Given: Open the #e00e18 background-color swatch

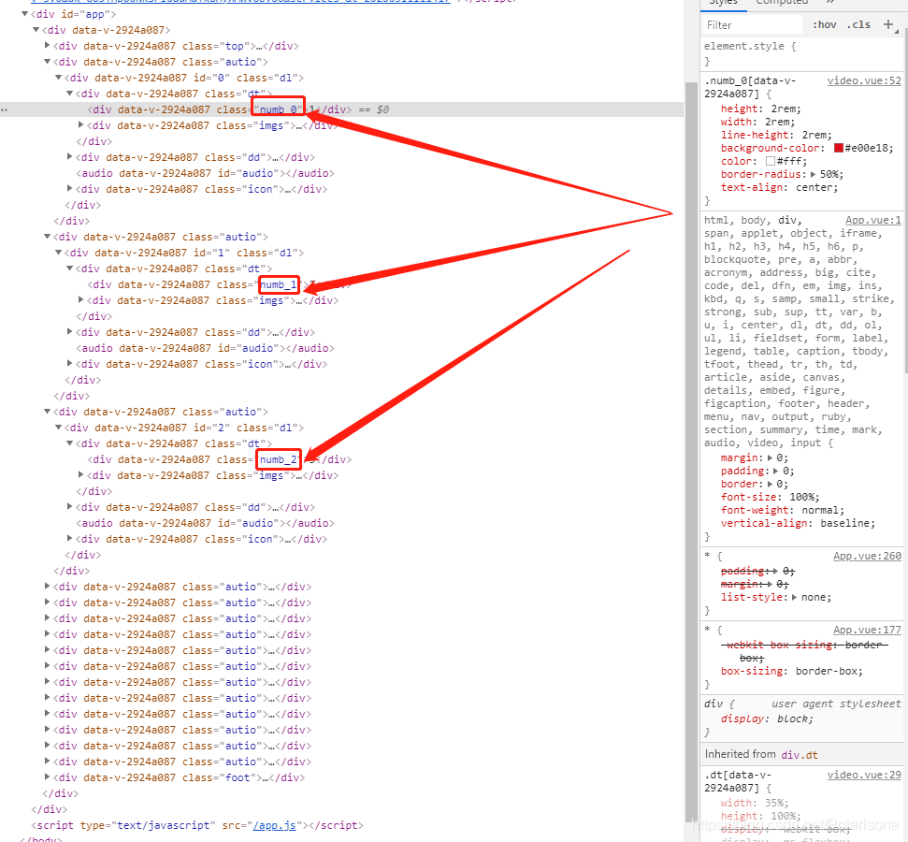Looking at the screenshot, I should pyautogui.click(x=839, y=148).
